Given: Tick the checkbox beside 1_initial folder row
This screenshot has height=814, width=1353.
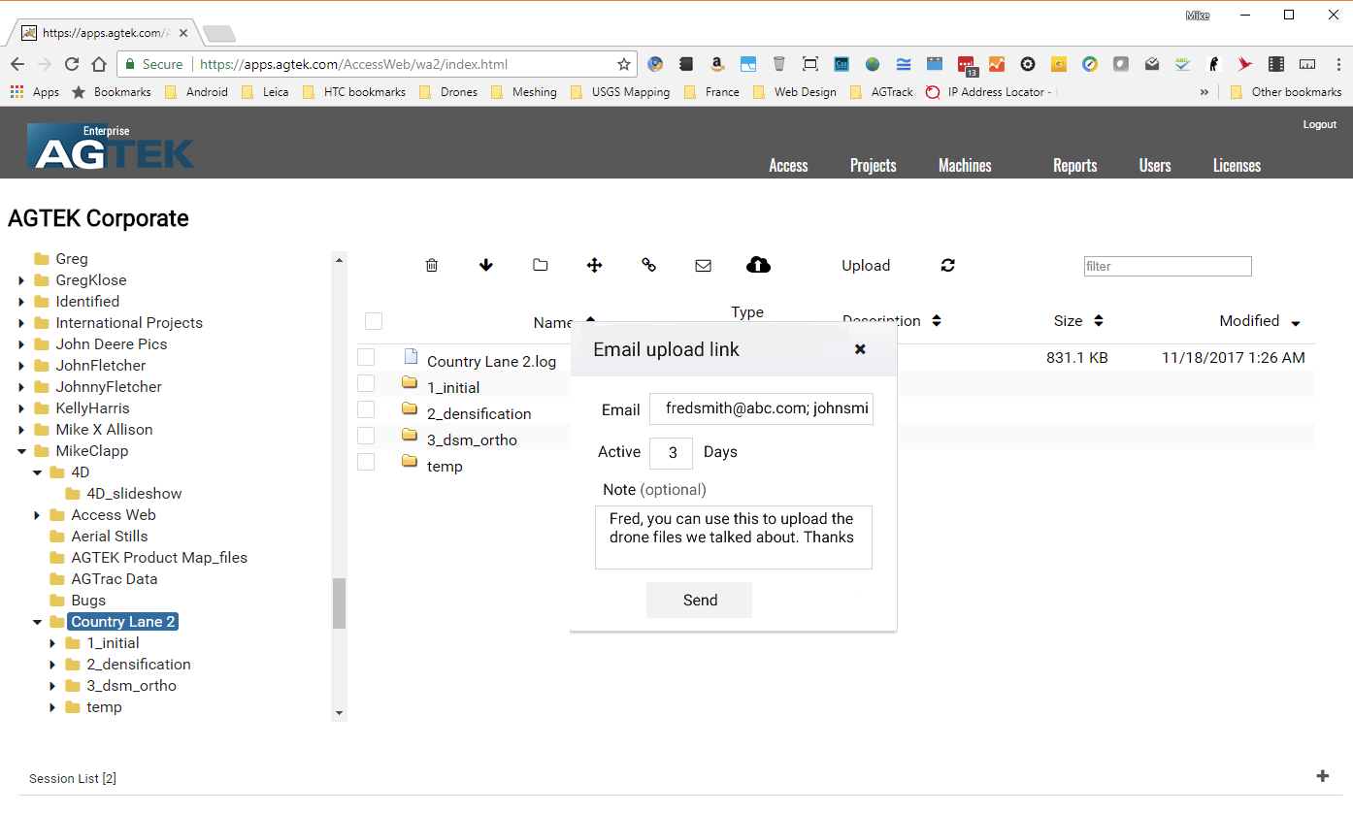Looking at the screenshot, I should (x=366, y=383).
